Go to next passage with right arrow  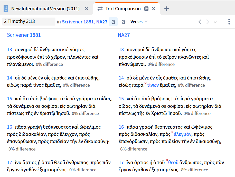(208, 22)
